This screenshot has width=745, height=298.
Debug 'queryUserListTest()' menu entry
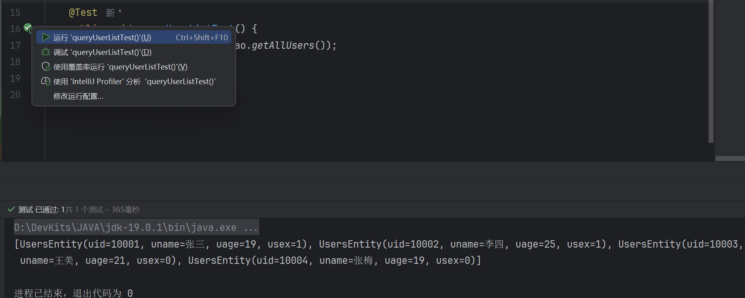(x=134, y=52)
